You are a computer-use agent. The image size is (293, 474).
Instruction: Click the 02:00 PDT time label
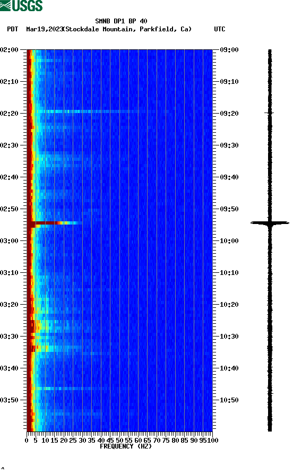pos(9,50)
